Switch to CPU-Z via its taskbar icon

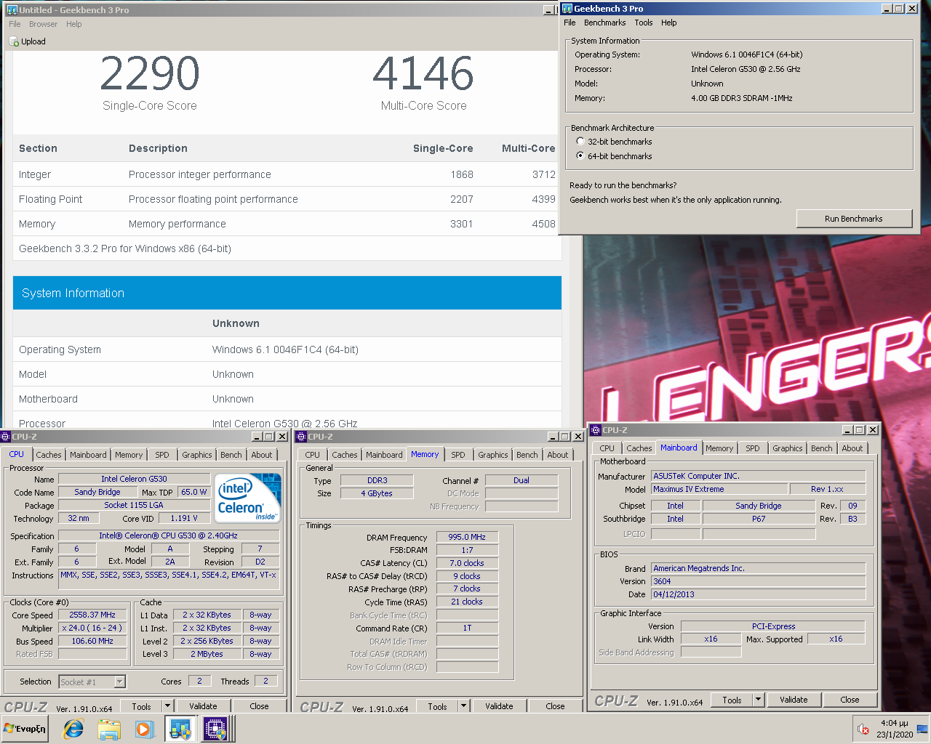[x=215, y=729]
